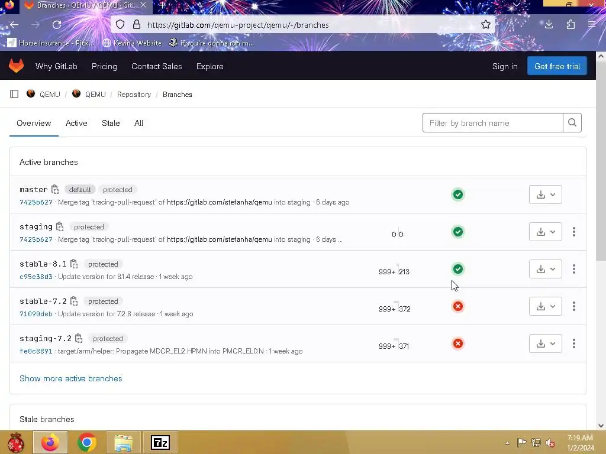This screenshot has height=454, width=606.
Task: Go to Repository breadcrumb
Action: [134, 94]
